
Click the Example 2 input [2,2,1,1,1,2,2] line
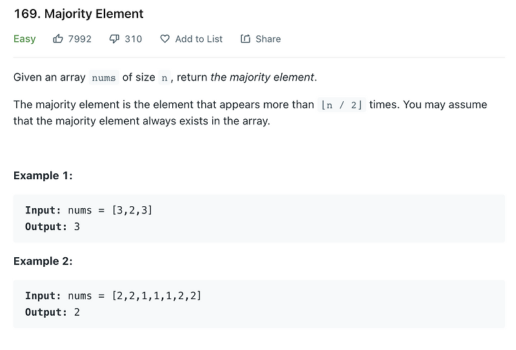114,295
